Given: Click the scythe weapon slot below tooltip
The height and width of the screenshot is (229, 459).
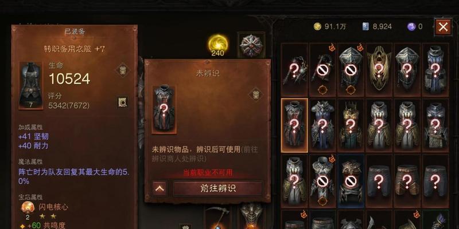Looking at the screenshot, I should tap(216, 218).
